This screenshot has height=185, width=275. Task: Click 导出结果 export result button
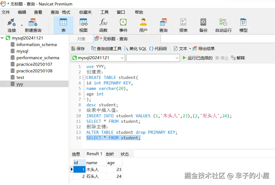pyautogui.click(x=204, y=49)
